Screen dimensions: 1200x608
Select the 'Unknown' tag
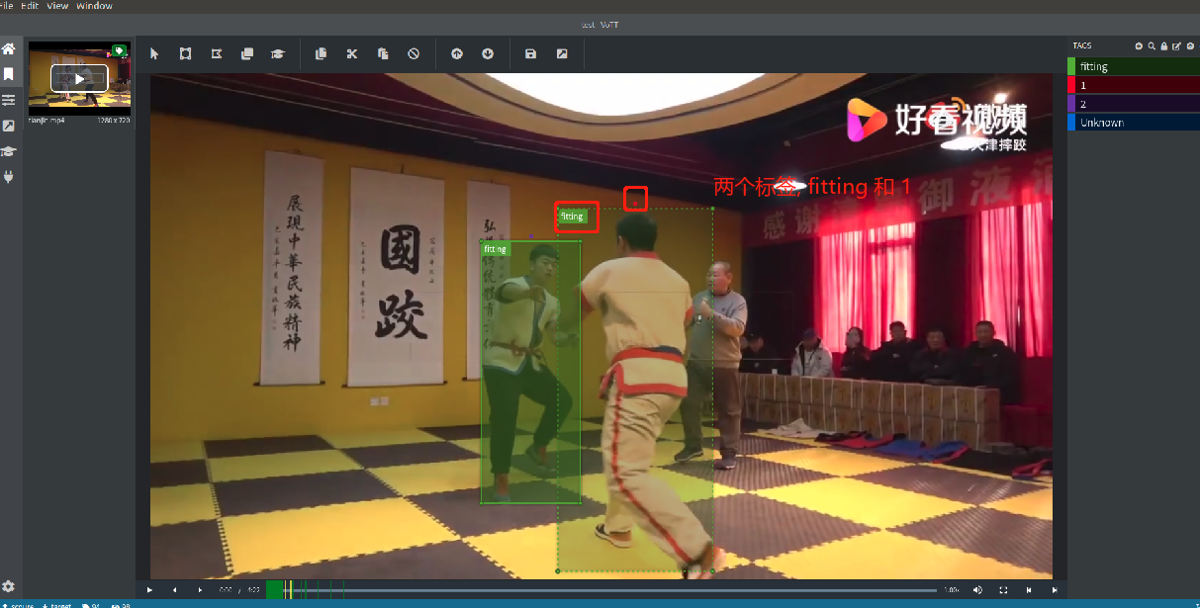pyautogui.click(x=1128, y=122)
